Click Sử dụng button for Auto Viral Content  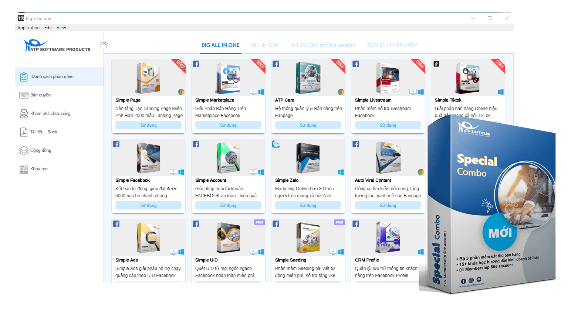tap(388, 205)
